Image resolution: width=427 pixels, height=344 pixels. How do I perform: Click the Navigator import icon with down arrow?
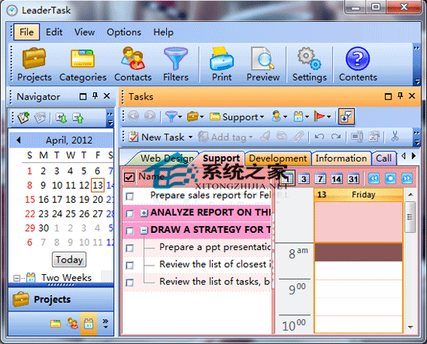pyautogui.click(x=61, y=118)
